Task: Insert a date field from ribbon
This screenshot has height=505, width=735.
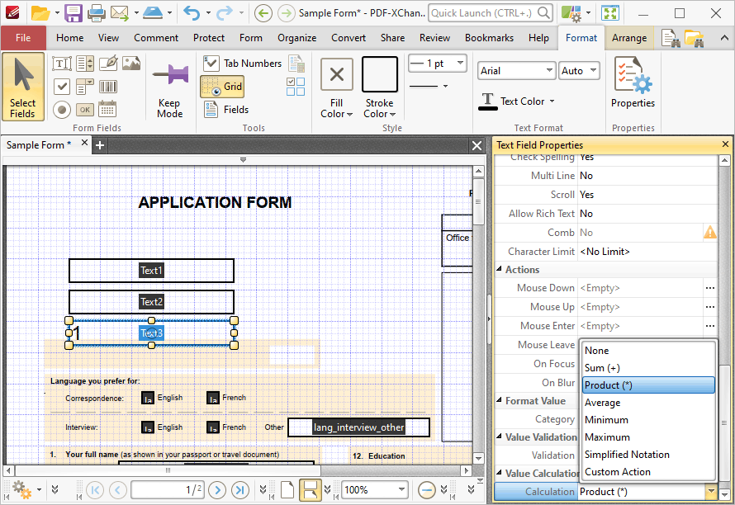Action: point(108,110)
